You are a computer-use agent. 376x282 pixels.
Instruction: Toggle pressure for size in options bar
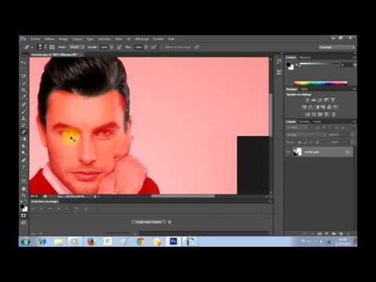(197, 47)
